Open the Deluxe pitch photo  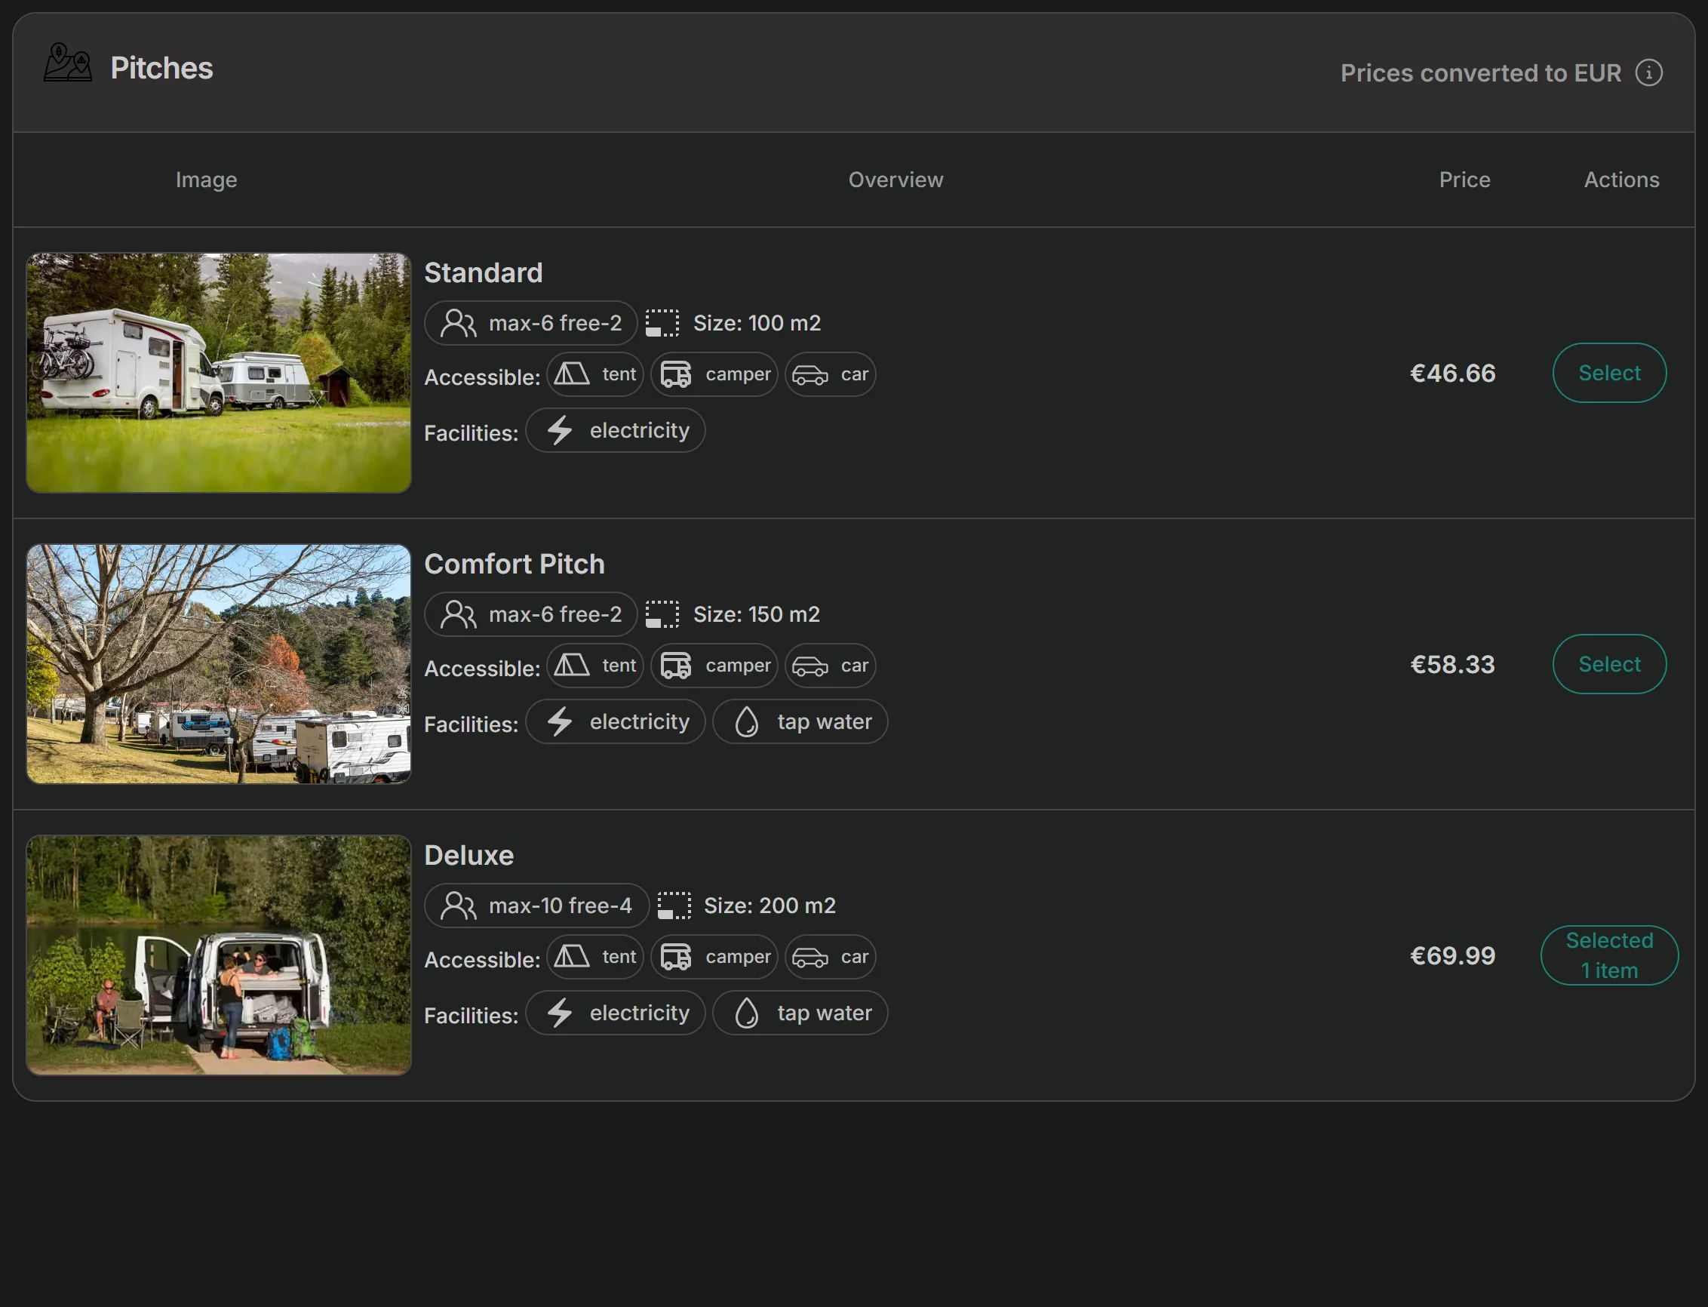[219, 955]
